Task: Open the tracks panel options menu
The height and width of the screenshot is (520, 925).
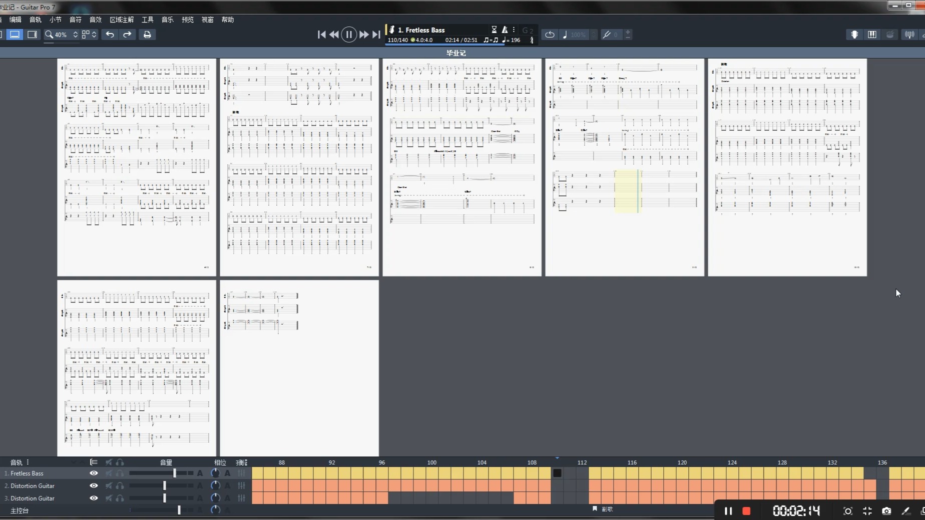Action: 28,462
